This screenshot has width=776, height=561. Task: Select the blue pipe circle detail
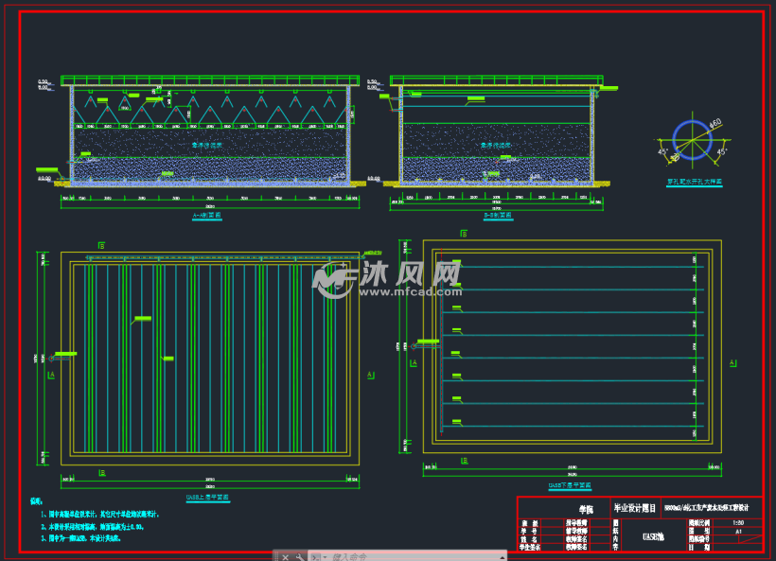click(x=690, y=138)
